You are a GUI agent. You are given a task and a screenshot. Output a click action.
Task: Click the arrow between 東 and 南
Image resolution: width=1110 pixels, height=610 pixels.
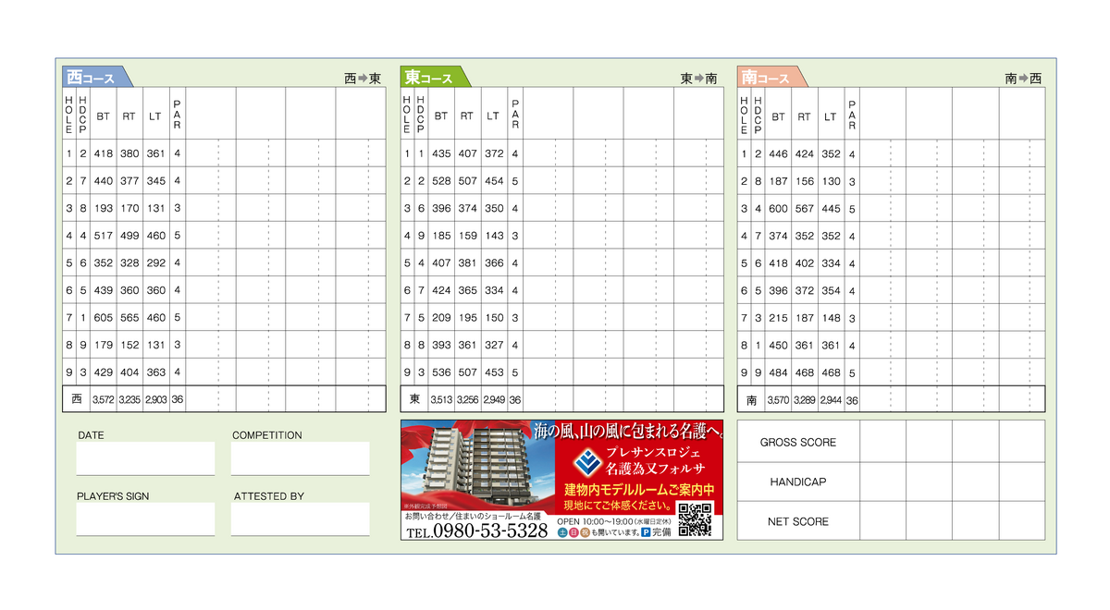tap(699, 79)
